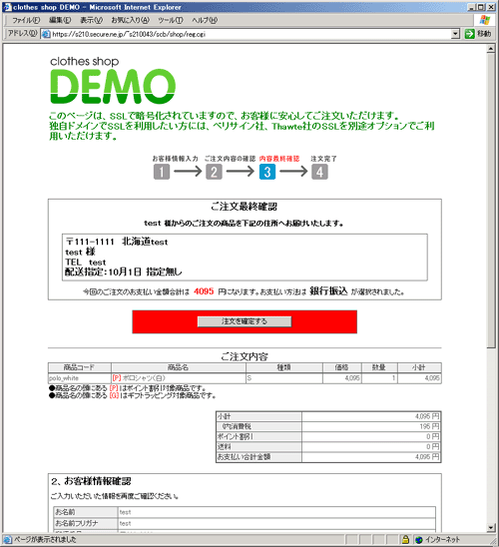The width and height of the screenshot is (499, 547).
Task: Click the インターネット zone globe icon
Action: coord(419,540)
